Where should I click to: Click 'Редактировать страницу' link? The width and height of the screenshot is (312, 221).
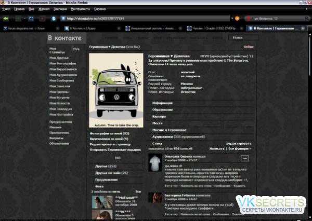[x=110, y=144]
